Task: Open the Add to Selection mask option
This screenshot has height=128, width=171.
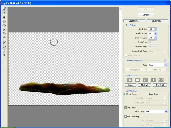Action: tap(138, 80)
